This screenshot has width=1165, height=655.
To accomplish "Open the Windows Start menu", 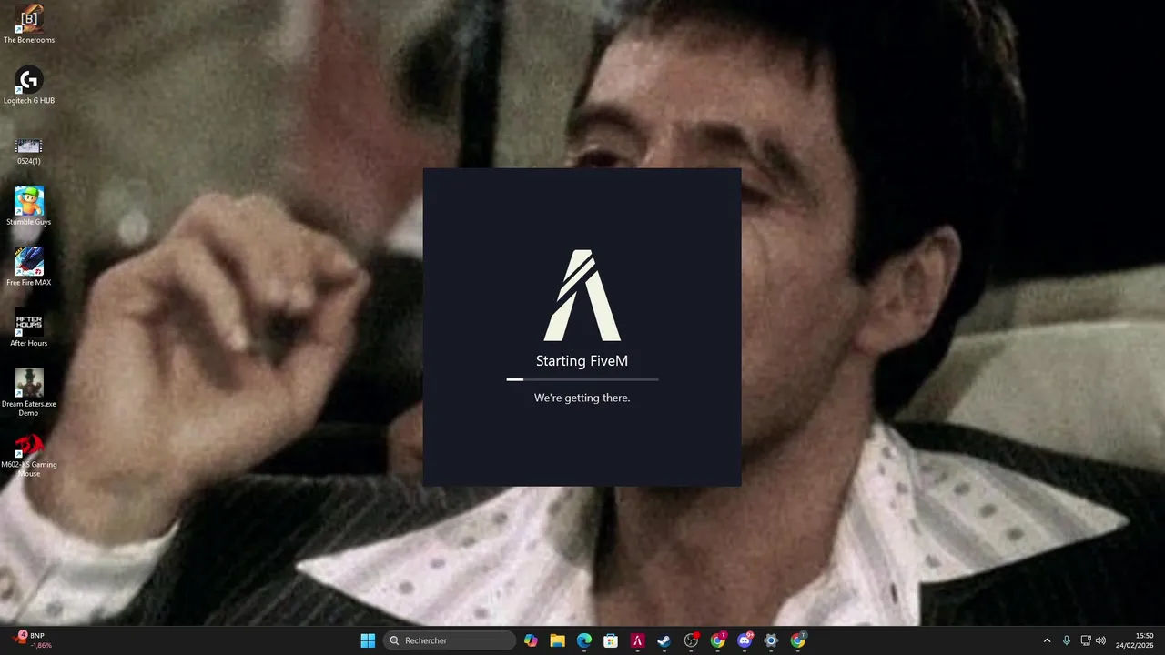I will click(368, 640).
